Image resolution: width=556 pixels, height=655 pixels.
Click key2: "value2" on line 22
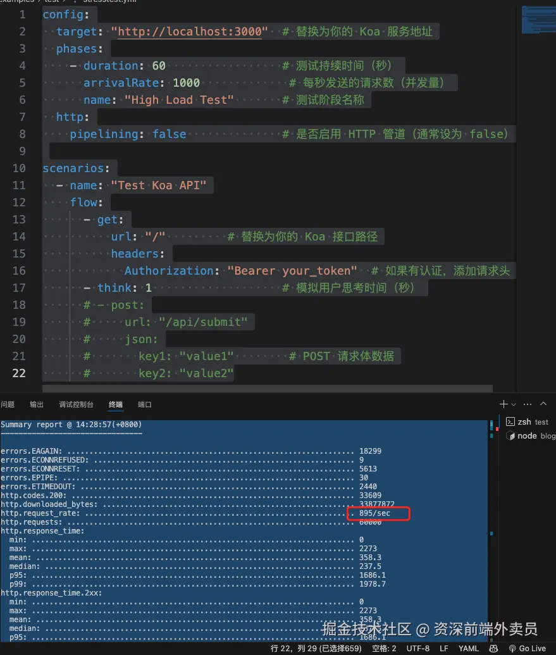pos(186,373)
